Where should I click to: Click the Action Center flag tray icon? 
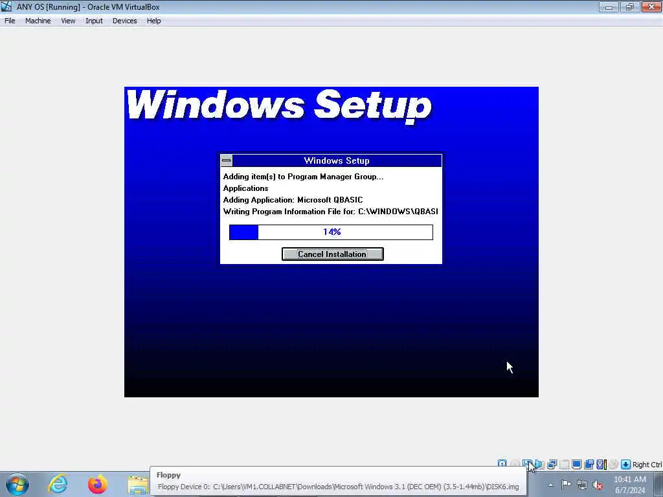point(566,484)
